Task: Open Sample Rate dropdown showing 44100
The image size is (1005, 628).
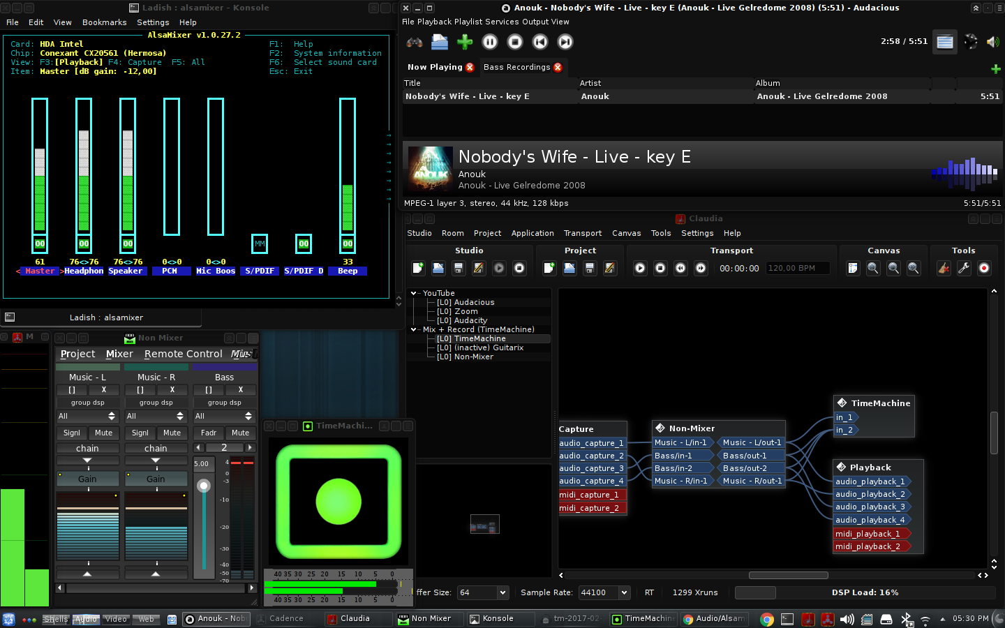Action: 604,592
